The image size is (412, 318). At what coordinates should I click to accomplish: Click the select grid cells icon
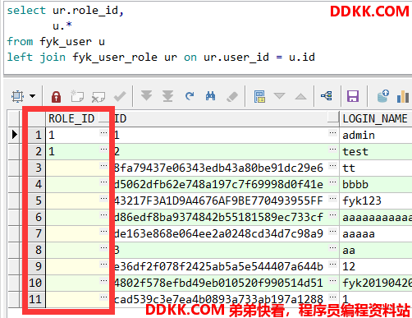(17, 96)
